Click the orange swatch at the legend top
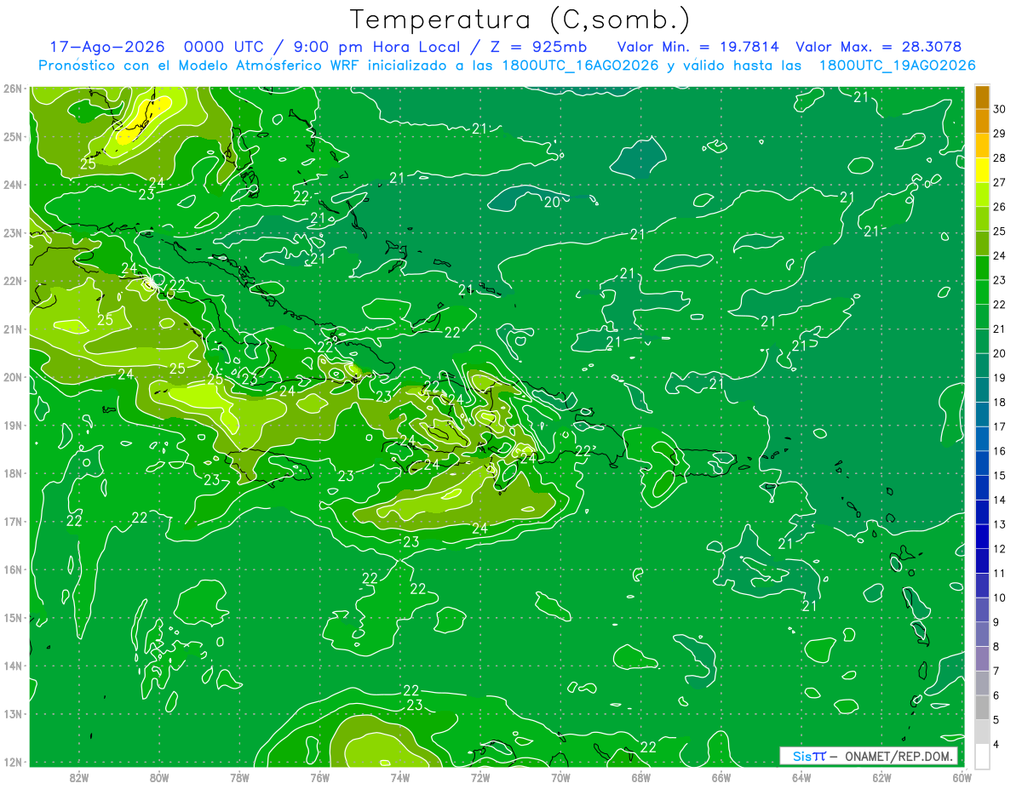The width and height of the screenshot is (1022, 789). click(982, 96)
